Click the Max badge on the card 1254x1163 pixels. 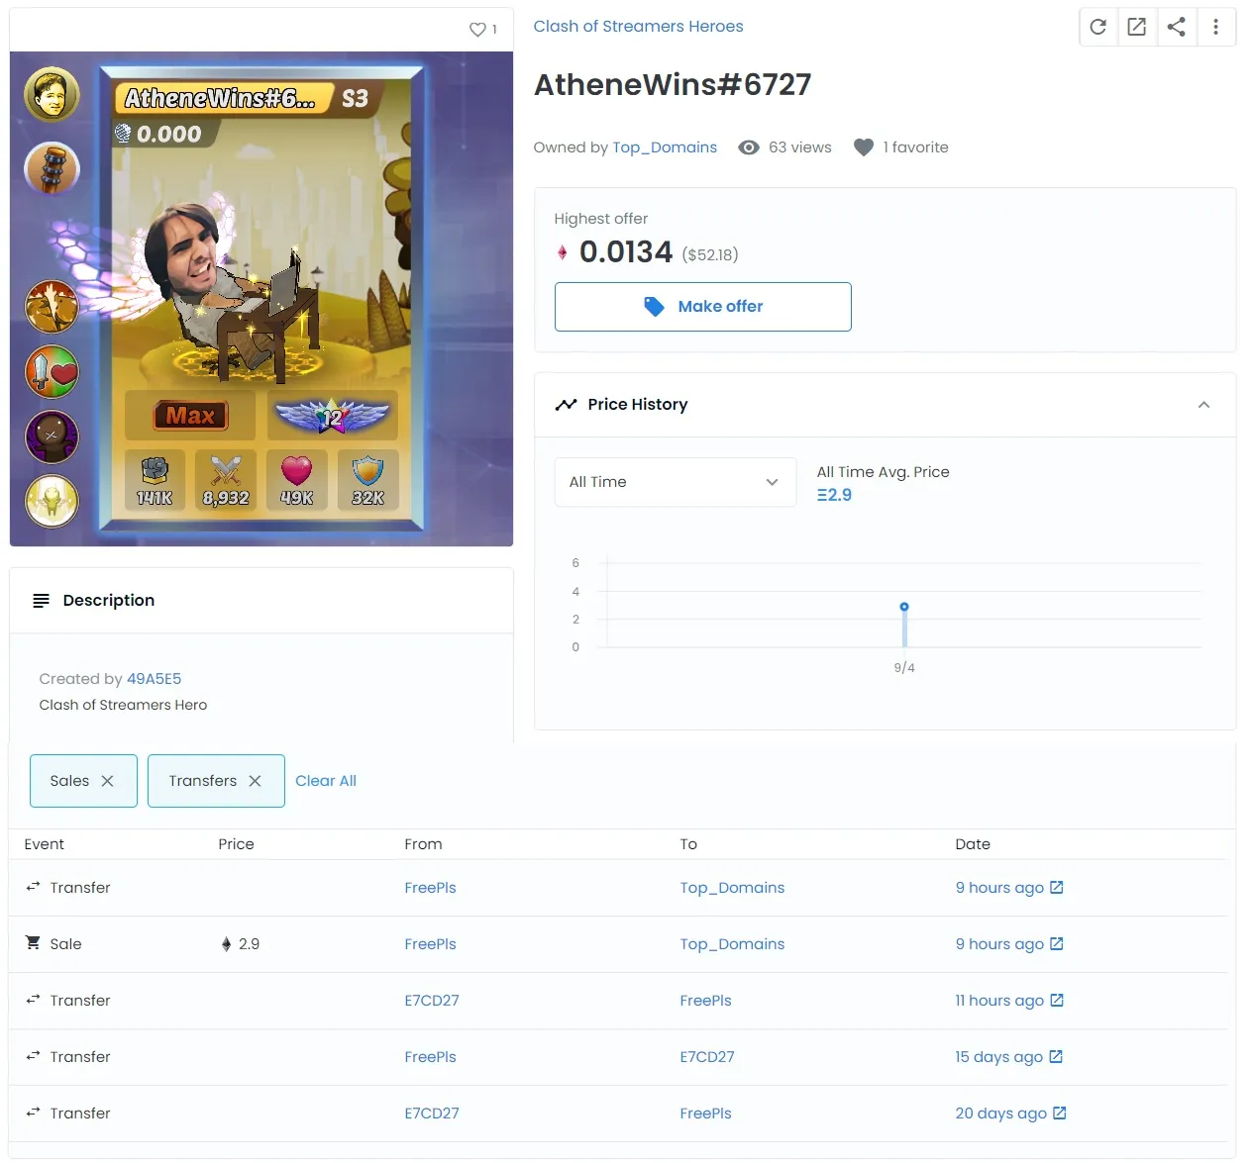190,416
